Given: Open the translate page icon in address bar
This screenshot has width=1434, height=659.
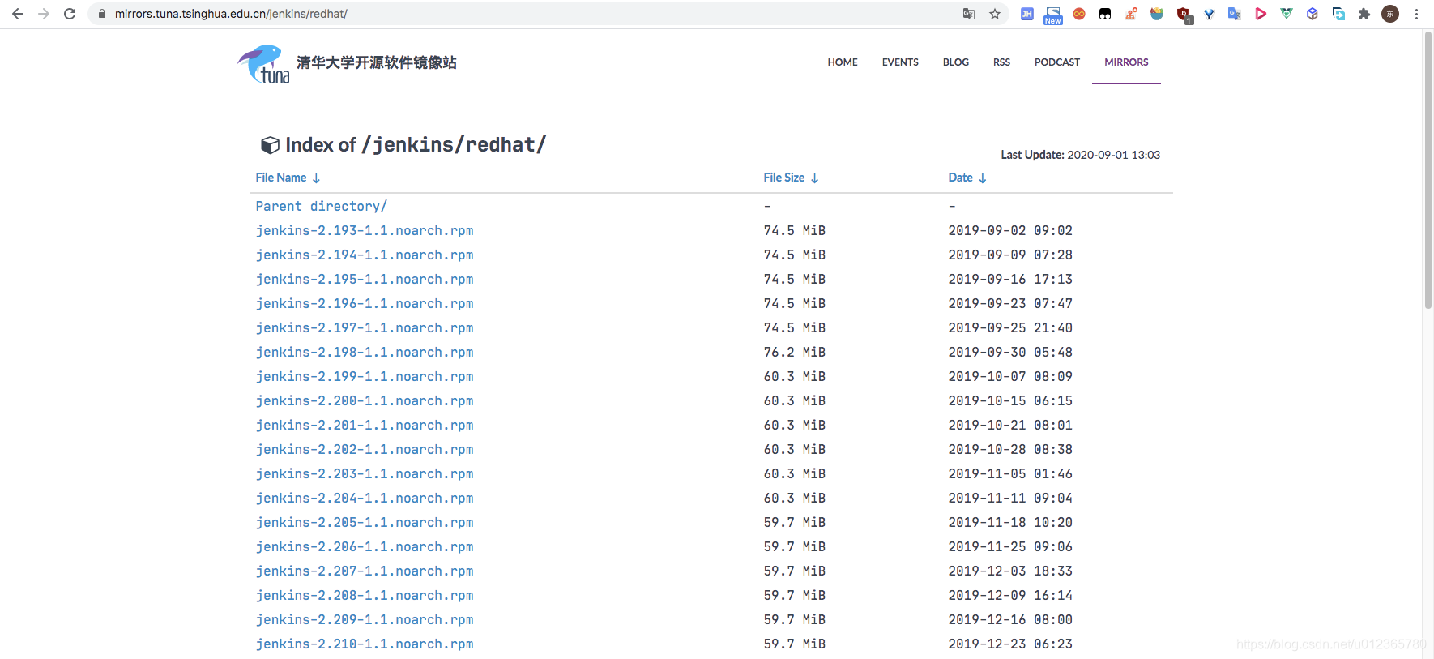Looking at the screenshot, I should point(969,14).
